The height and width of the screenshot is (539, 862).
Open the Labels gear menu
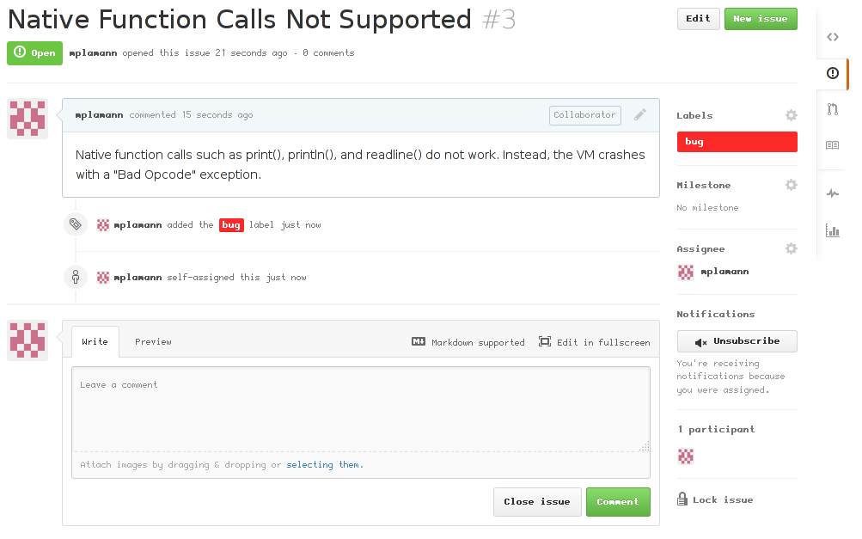791,115
